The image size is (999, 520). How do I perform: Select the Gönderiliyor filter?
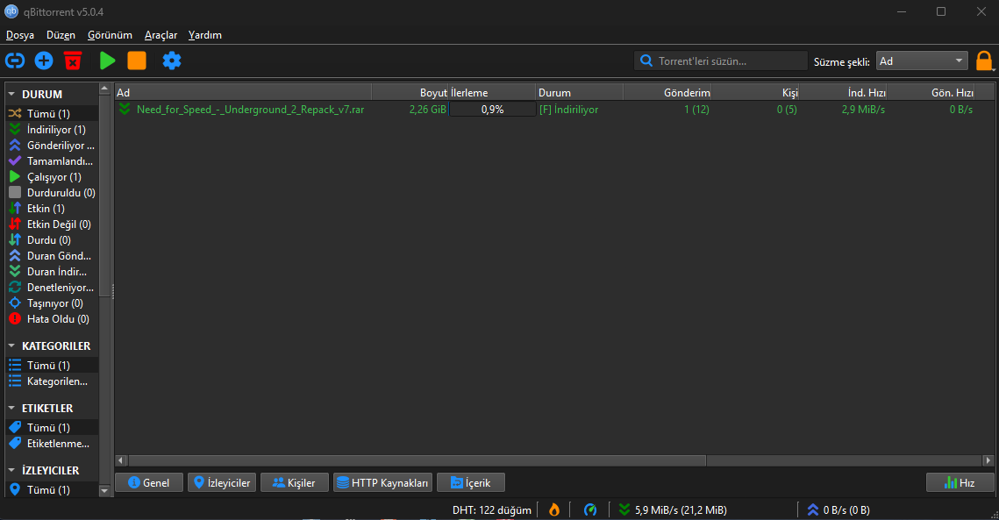[53, 146]
